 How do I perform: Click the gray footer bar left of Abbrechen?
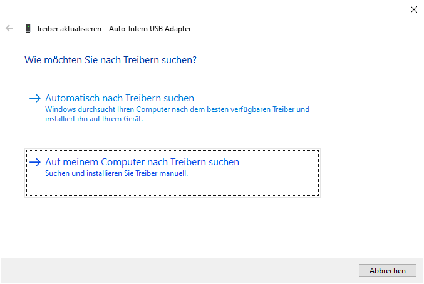pos(175,270)
